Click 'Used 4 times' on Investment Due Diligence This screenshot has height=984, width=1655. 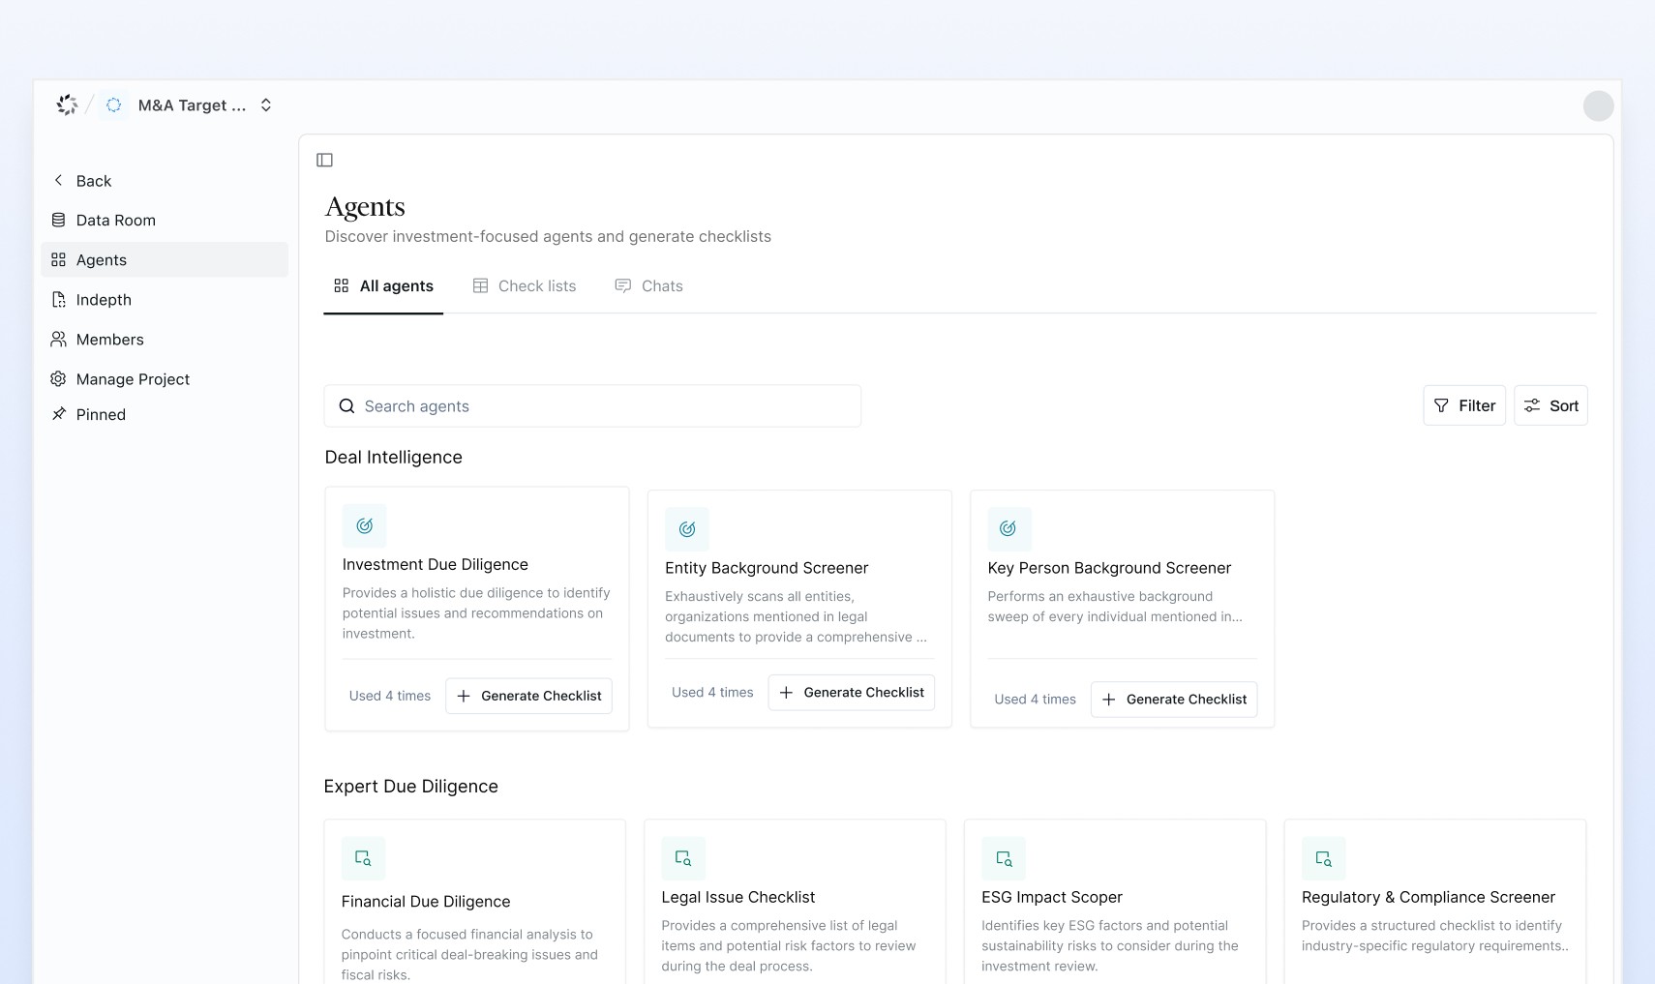390,697
